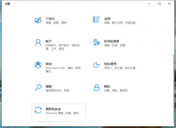Maximize the 设置 window
Screen dimensions: 176x128
click(x=159, y=4)
